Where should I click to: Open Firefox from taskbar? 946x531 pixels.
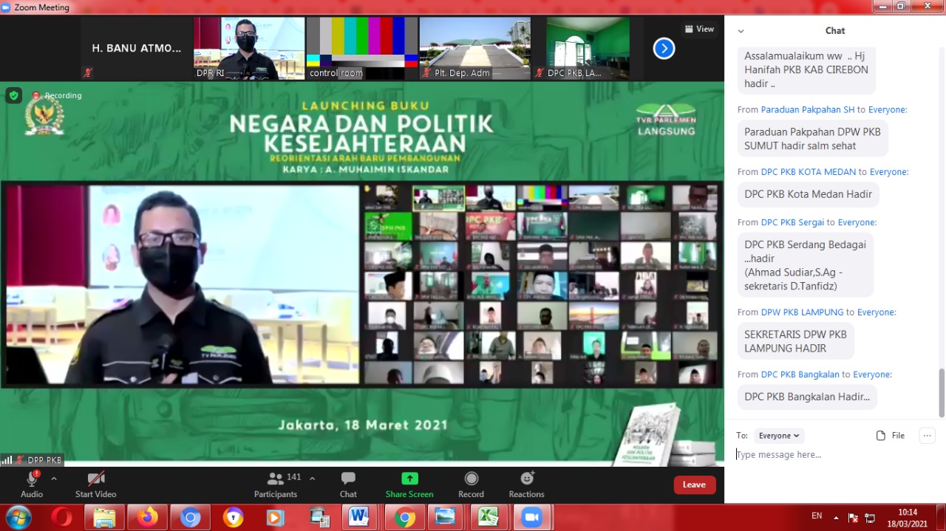148,518
